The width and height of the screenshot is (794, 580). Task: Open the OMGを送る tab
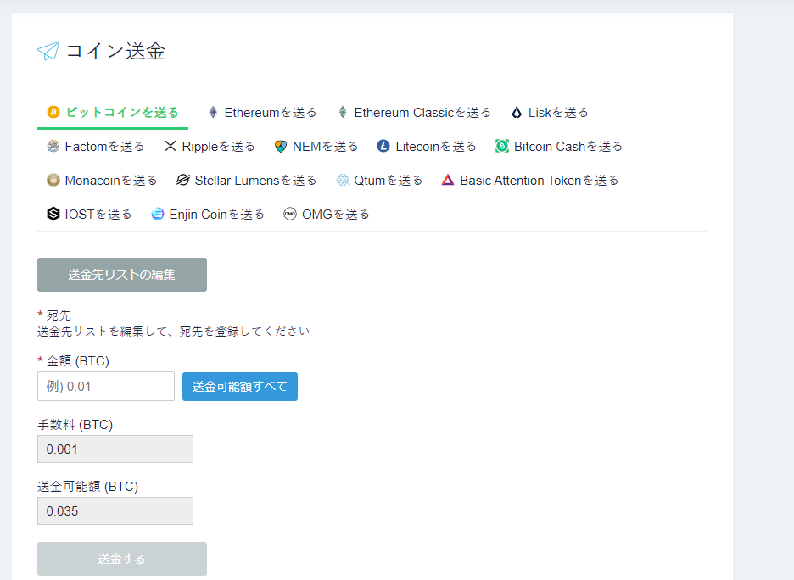[x=326, y=214]
